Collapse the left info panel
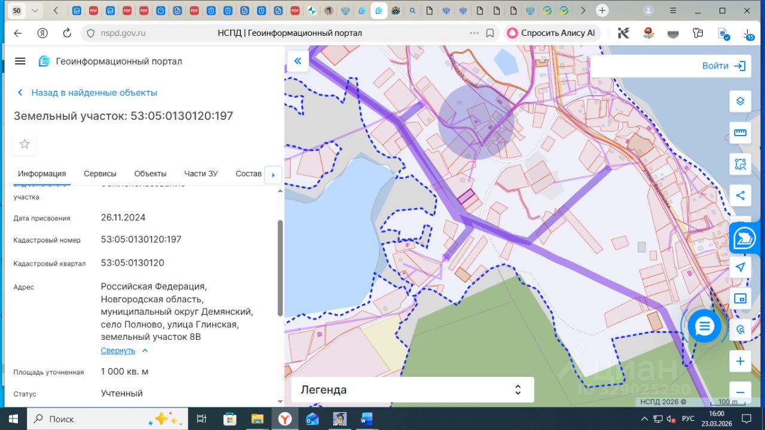 point(297,61)
